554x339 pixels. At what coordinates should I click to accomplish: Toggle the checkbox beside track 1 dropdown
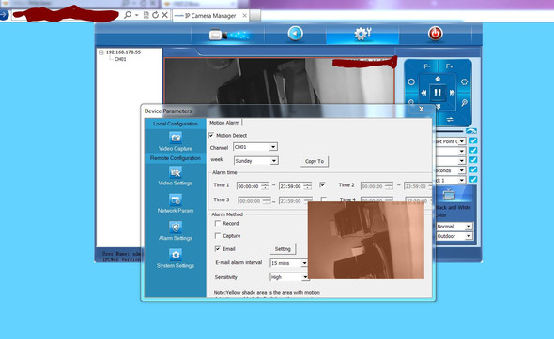[473, 180]
